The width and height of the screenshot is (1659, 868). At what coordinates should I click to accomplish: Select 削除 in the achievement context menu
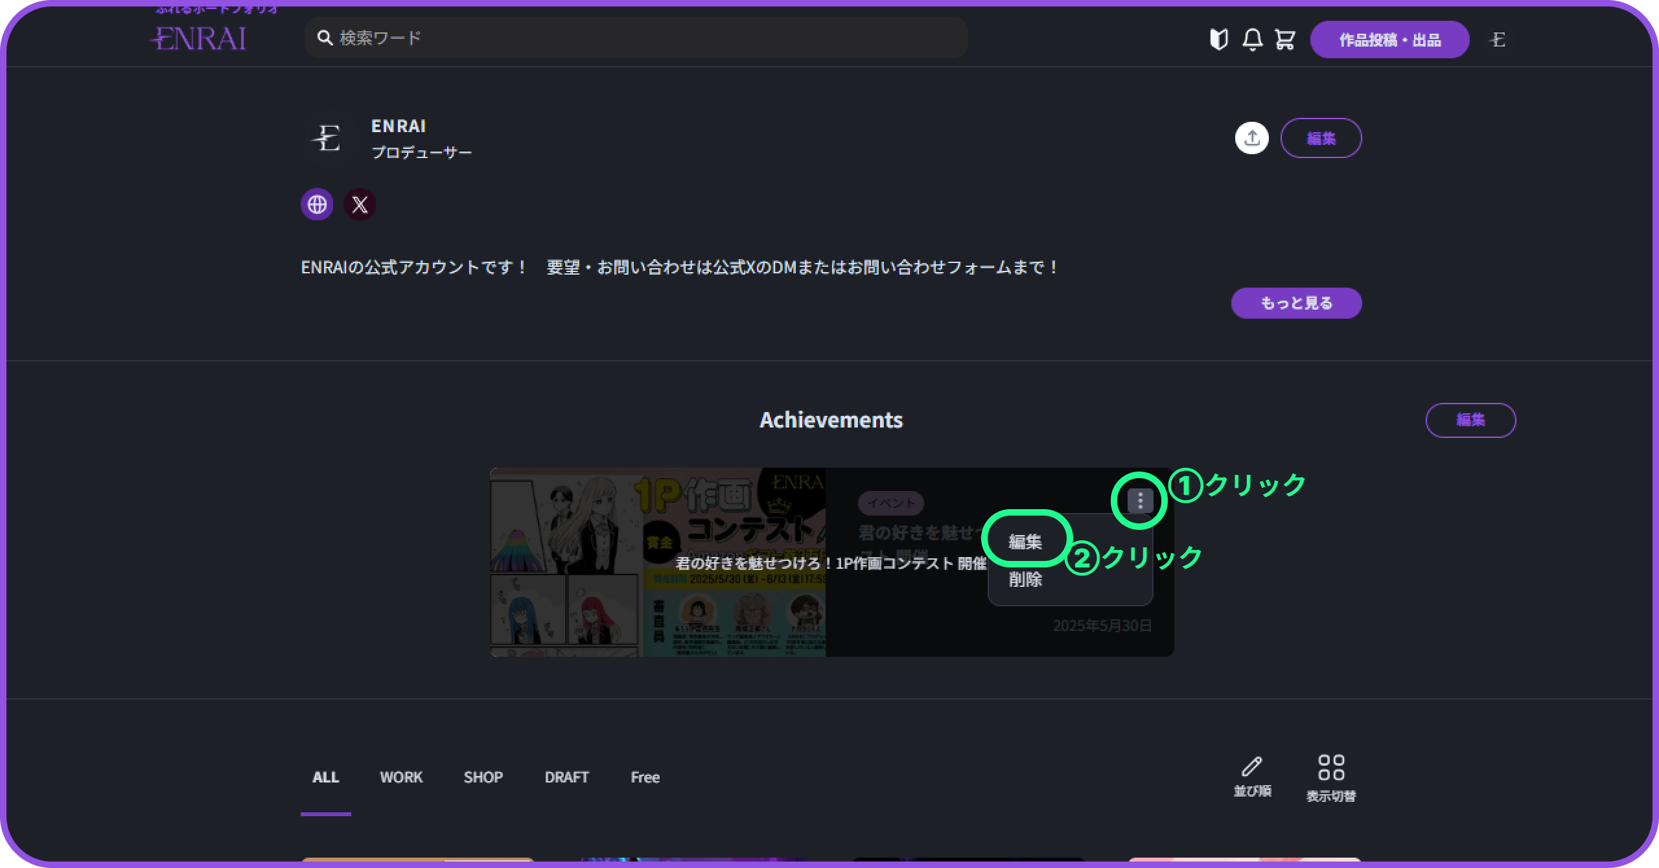point(1025,580)
